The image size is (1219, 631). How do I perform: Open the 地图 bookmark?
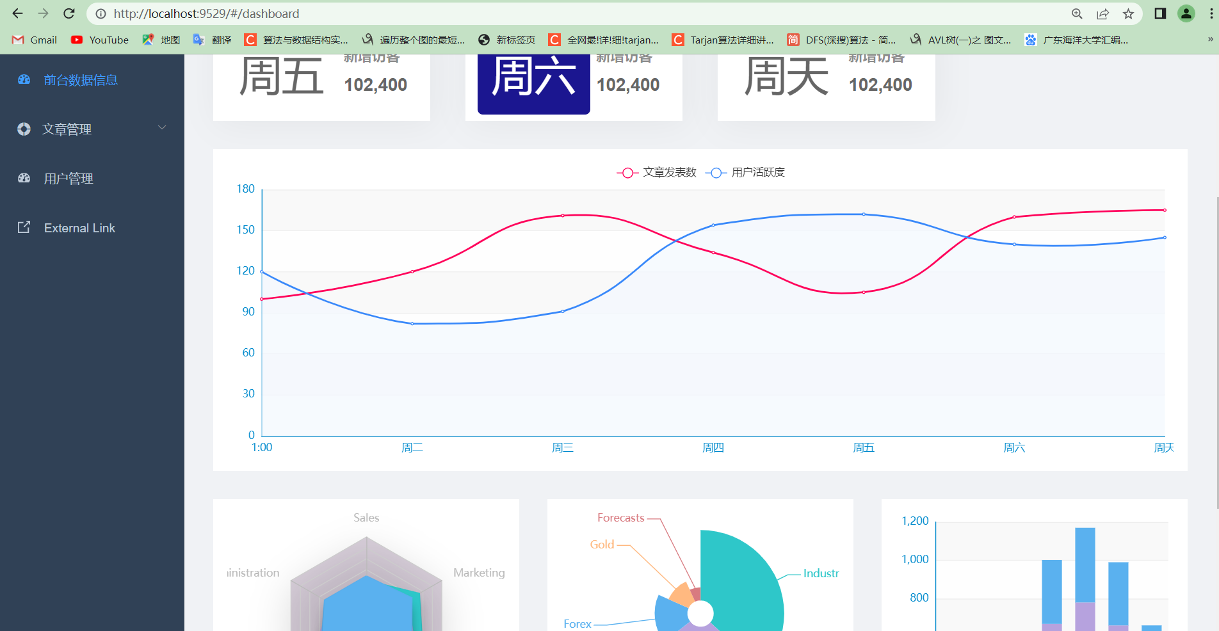(161, 40)
